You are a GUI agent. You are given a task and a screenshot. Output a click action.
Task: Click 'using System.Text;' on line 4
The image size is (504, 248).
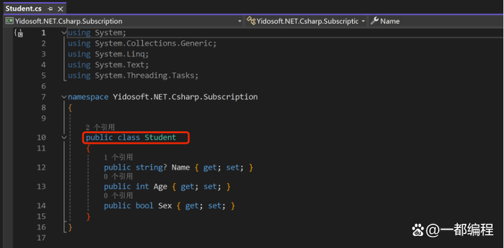tap(109, 65)
